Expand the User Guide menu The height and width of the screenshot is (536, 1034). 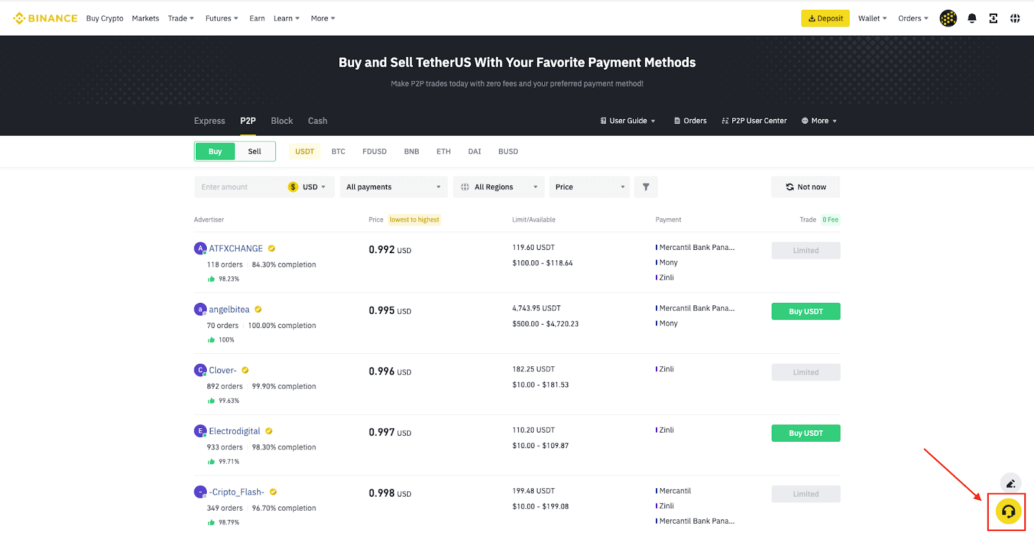point(628,121)
